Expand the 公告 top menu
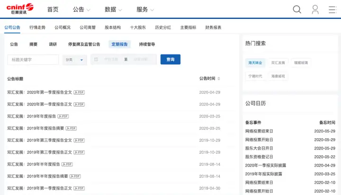341x195 pixels. 81,9
